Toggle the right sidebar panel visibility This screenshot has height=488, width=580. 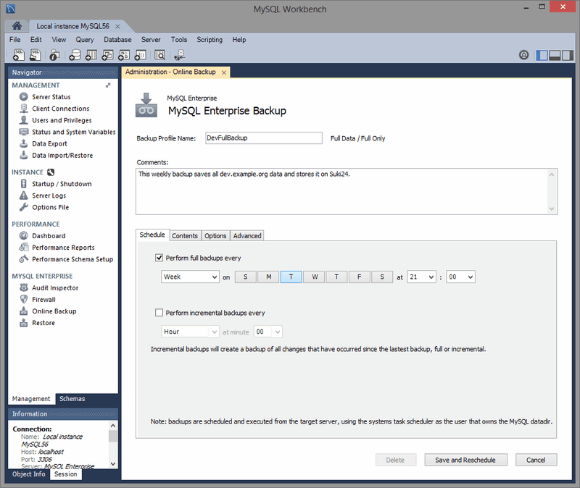click(568, 55)
